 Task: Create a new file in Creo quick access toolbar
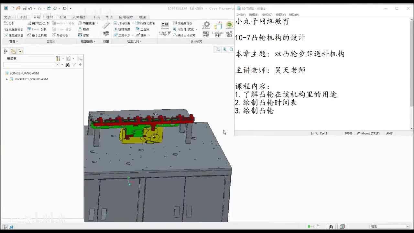[12, 8]
